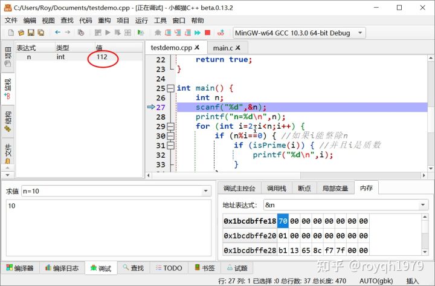Run the program with play icon
The height and width of the screenshot is (286, 435).
(108, 33)
